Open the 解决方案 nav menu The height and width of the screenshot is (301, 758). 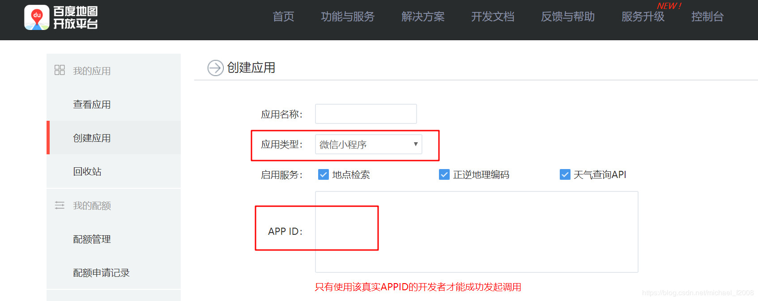tap(423, 17)
